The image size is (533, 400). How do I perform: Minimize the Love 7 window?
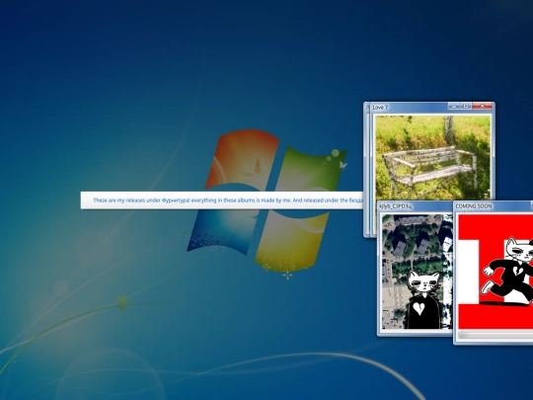click(x=454, y=107)
